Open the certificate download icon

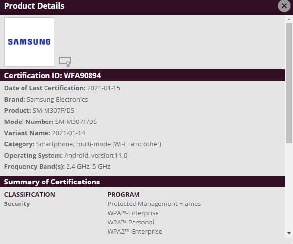(x=65, y=61)
